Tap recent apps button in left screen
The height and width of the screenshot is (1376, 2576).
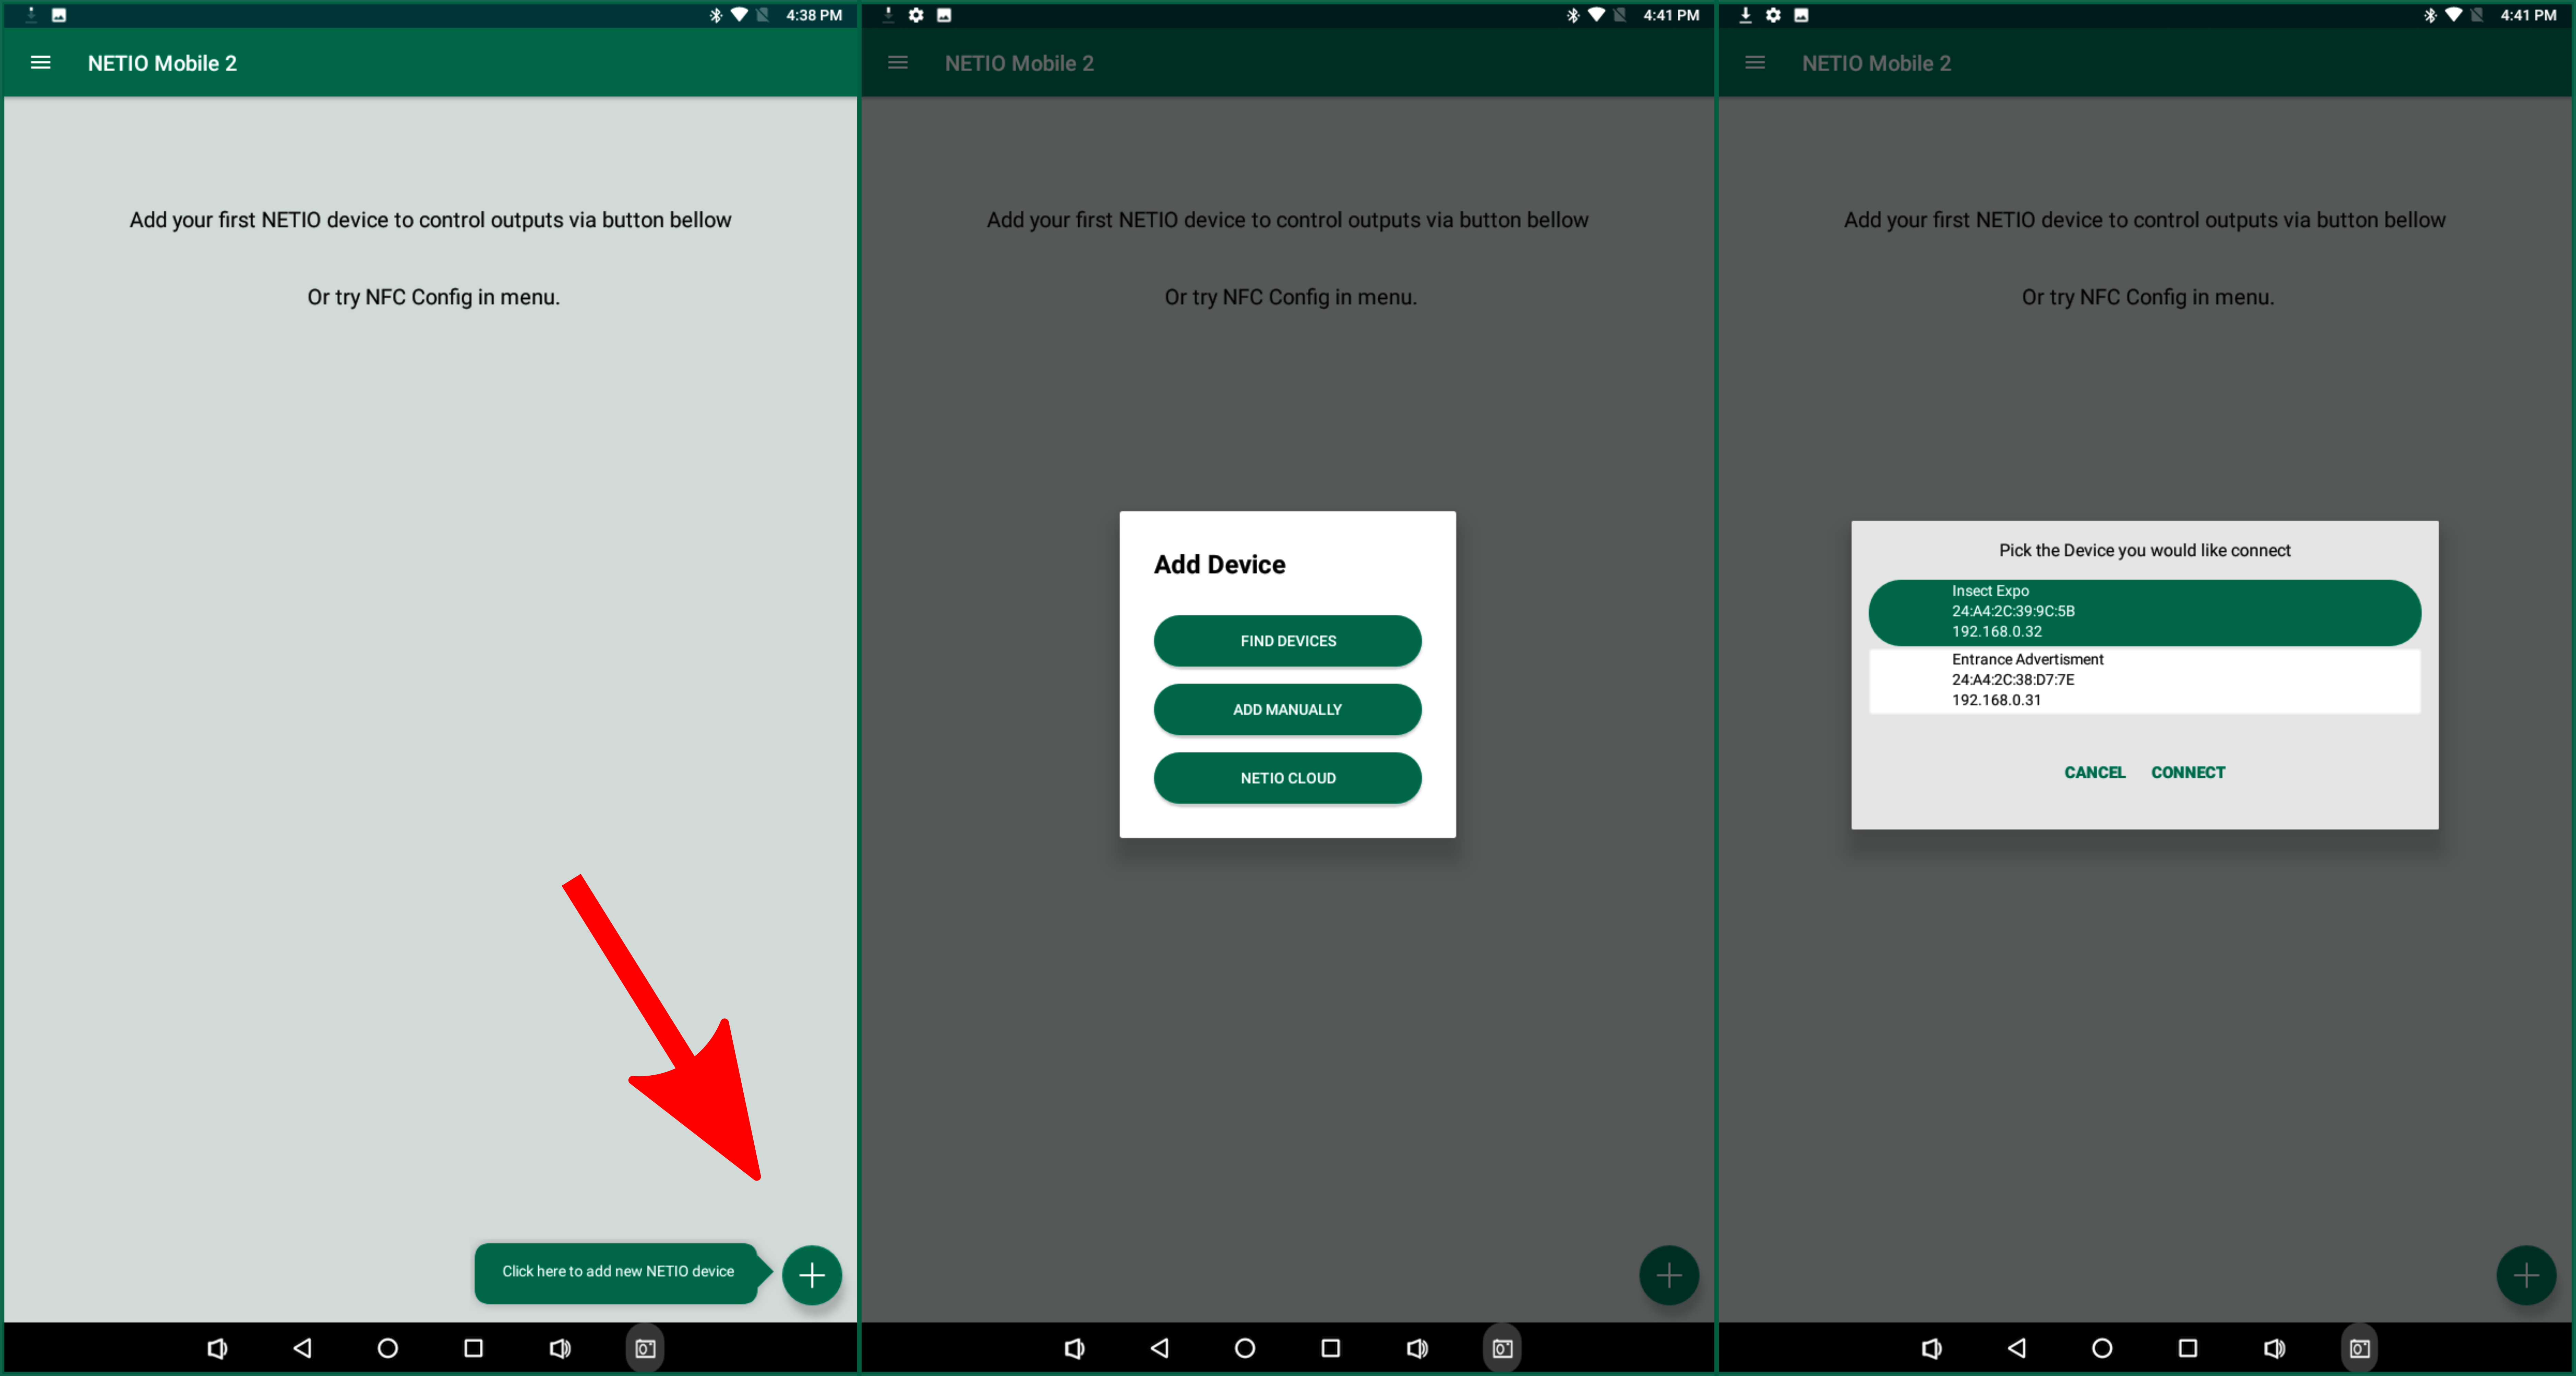click(x=474, y=1349)
